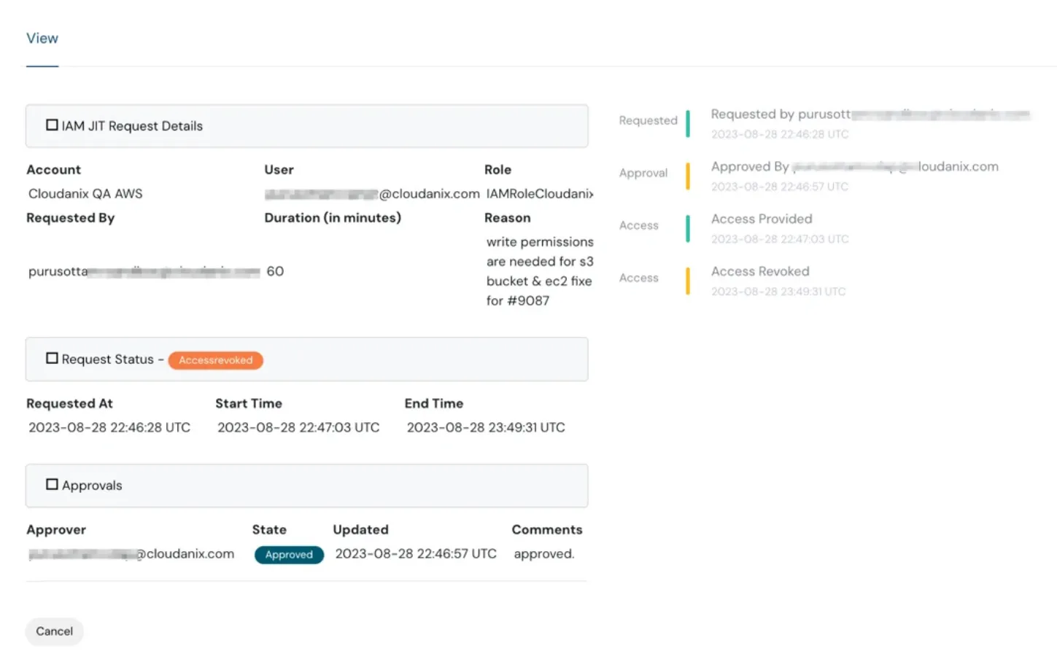Click the Request Status section icon

coord(51,357)
